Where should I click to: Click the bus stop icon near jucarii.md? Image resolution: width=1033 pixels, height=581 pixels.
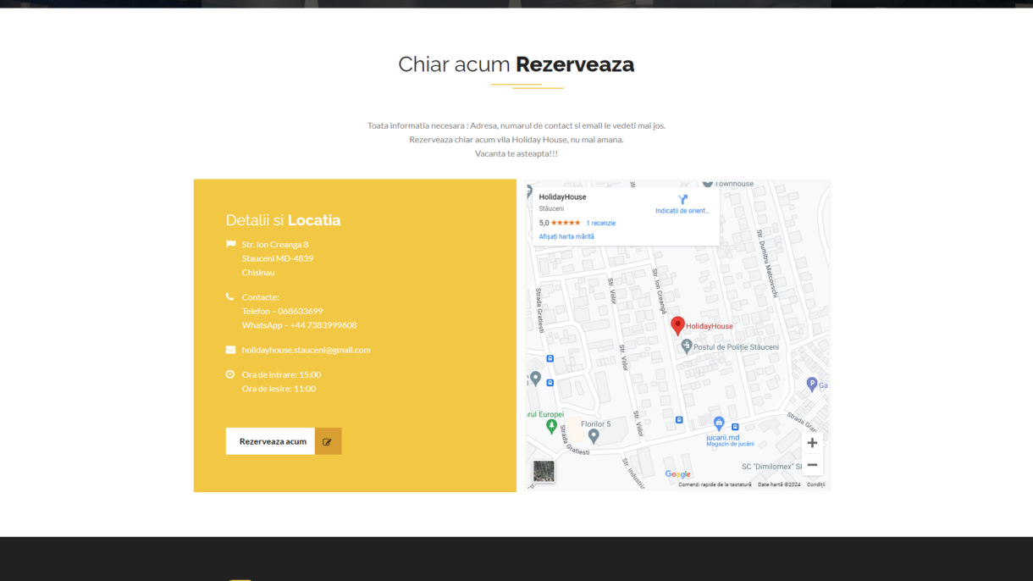point(735,426)
